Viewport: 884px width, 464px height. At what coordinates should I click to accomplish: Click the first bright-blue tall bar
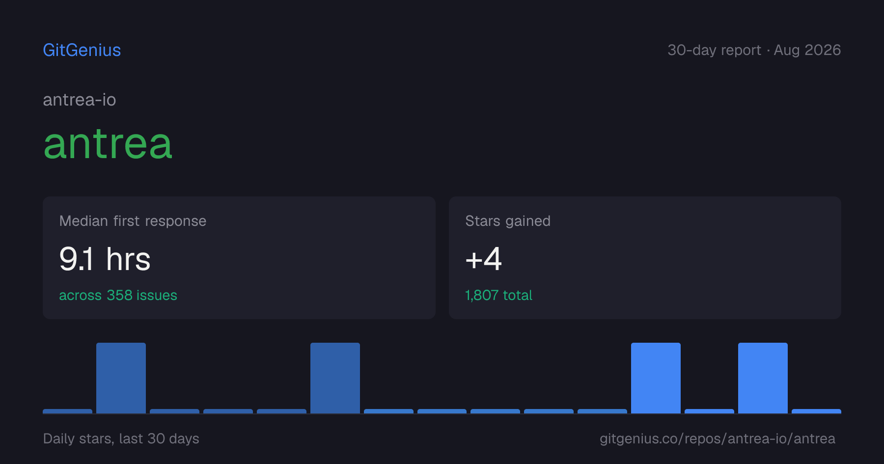pos(656,378)
